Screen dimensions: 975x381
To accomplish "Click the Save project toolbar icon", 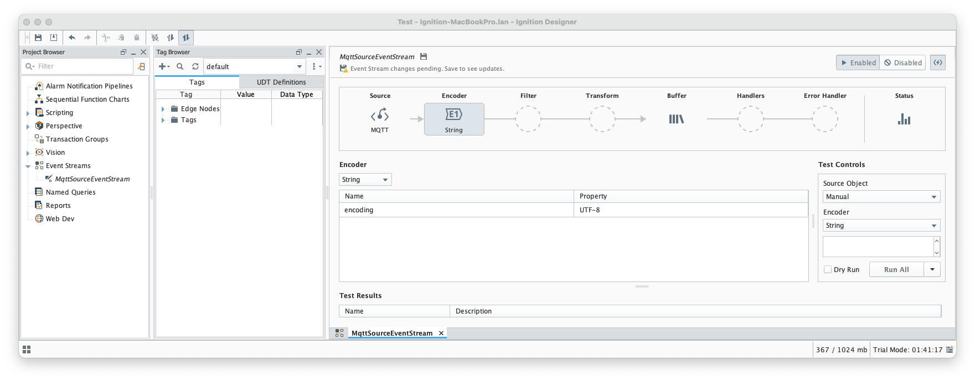I will pyautogui.click(x=38, y=38).
